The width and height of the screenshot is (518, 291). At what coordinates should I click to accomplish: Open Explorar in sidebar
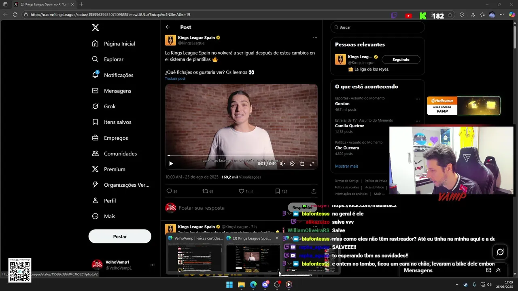coord(108,59)
